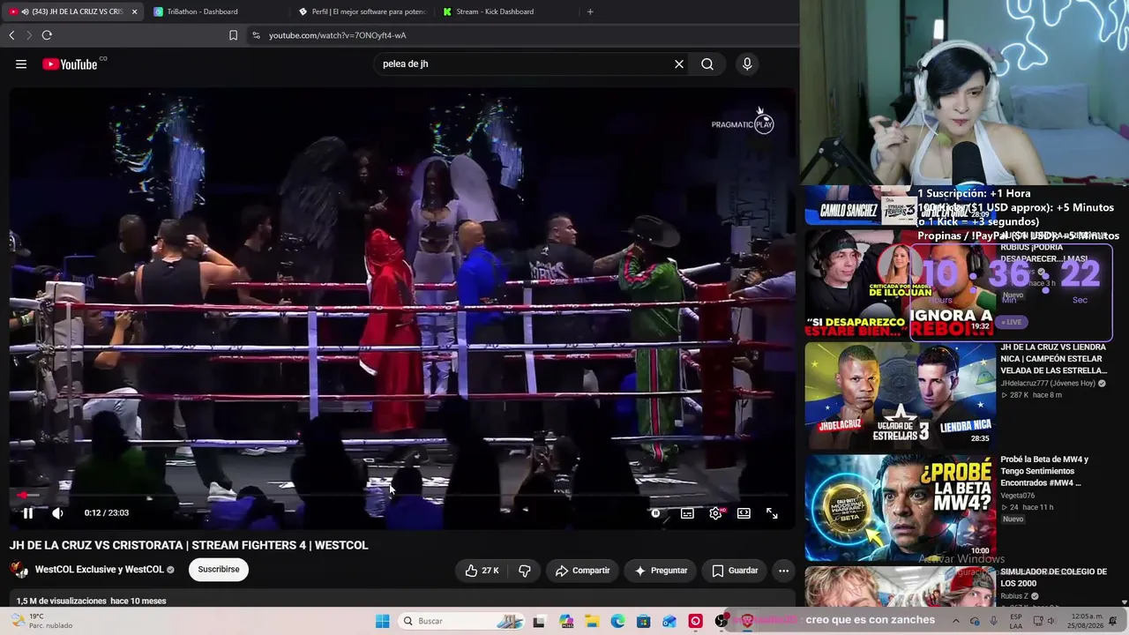Click the YouTube search magnifier button
1129x635 pixels.
click(x=707, y=63)
